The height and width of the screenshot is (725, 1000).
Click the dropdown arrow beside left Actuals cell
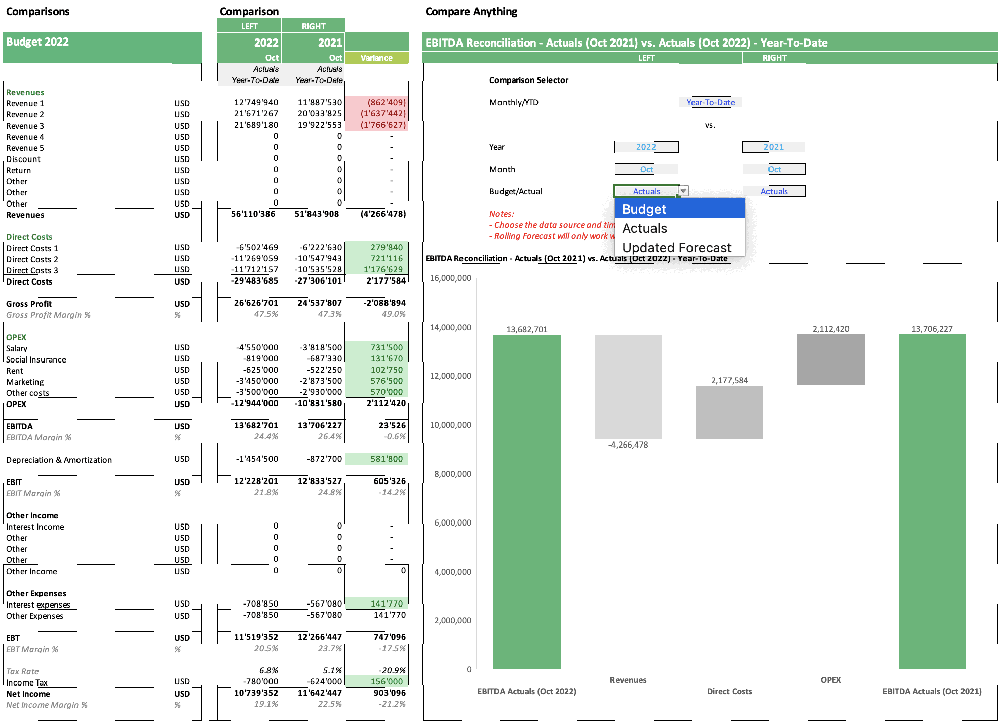(683, 191)
